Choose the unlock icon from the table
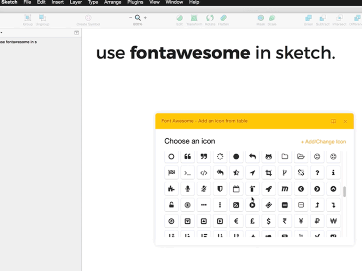The height and width of the screenshot is (271, 362). click(x=171, y=205)
